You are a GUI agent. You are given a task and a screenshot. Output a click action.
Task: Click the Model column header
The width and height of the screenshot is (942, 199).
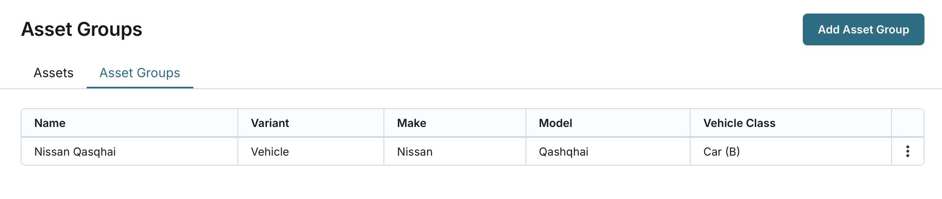point(555,123)
